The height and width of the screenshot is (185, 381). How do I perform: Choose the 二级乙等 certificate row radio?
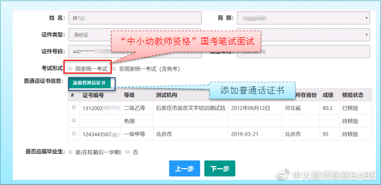pos(74,107)
